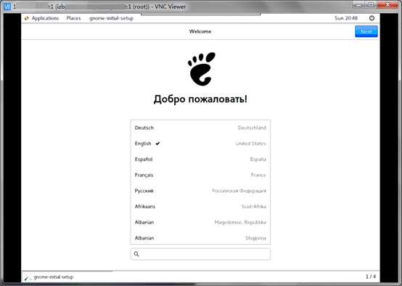Image resolution: width=402 pixels, height=286 pixels.
Task: Choose Afrikaans from language list
Action: click(x=200, y=206)
